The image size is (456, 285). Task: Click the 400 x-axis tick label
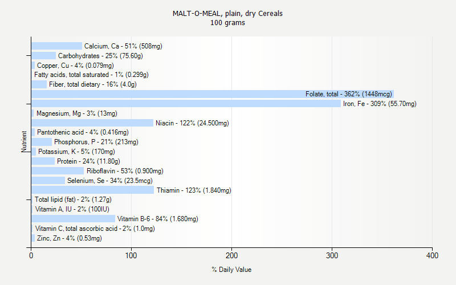tap(432, 256)
